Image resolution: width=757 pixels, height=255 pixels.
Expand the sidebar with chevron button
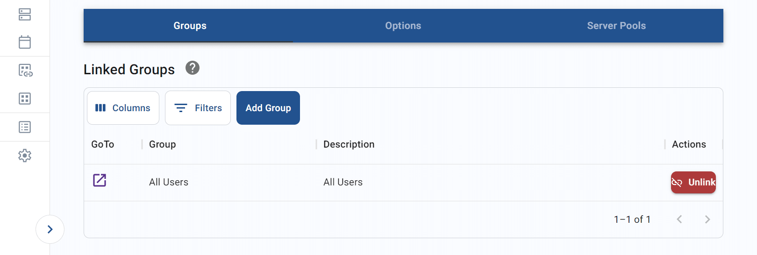tap(50, 229)
